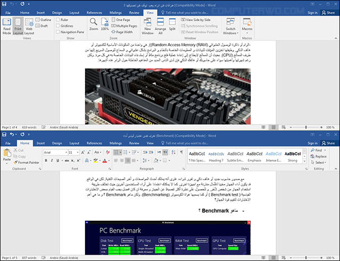The height and width of the screenshot is (261, 340).
Task: Copy the selection in Clipboard group
Action: (20, 156)
